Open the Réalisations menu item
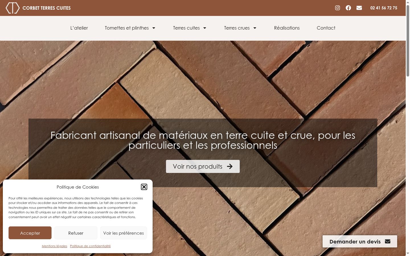Image resolution: width=410 pixels, height=256 pixels. coord(287,28)
